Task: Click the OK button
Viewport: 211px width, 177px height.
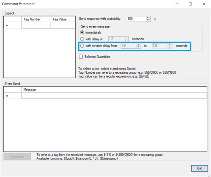Action: pos(200,168)
